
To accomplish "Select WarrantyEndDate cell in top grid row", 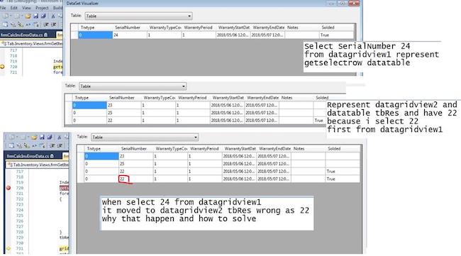I will (x=267, y=35).
